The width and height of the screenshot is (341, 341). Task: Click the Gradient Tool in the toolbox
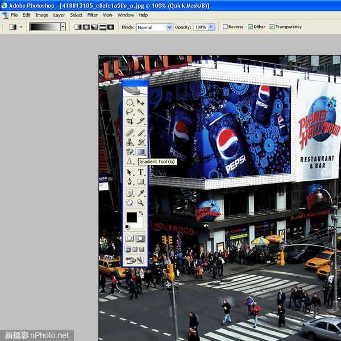140,152
